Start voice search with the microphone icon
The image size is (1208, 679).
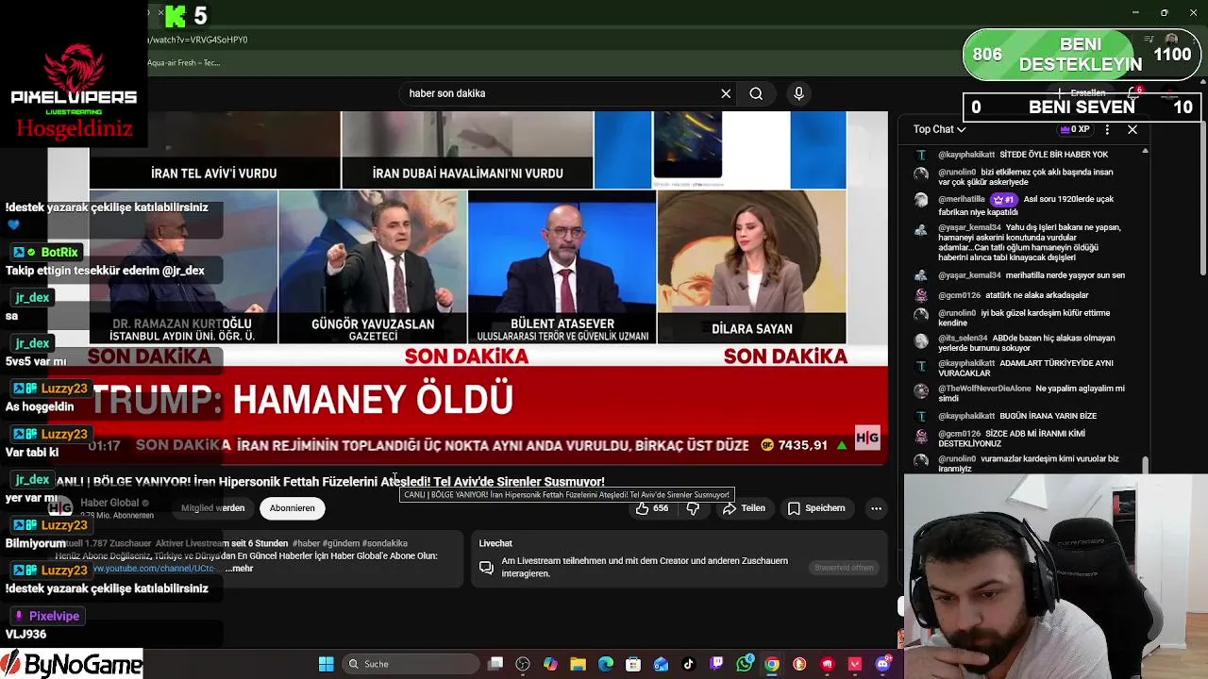click(798, 93)
